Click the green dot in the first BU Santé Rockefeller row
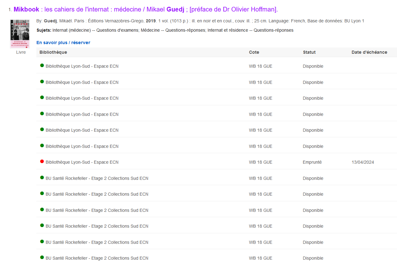The width and height of the screenshot is (397, 264). click(42, 178)
